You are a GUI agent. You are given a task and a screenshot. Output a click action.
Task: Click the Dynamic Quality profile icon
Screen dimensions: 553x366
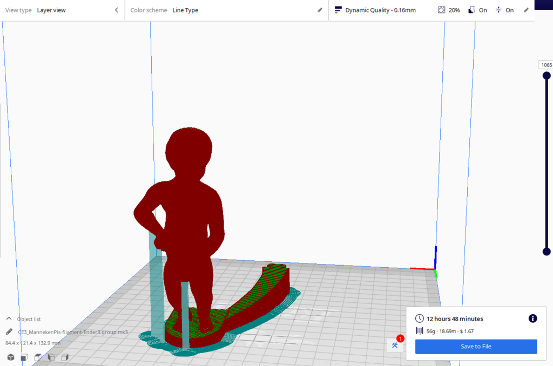(x=339, y=10)
